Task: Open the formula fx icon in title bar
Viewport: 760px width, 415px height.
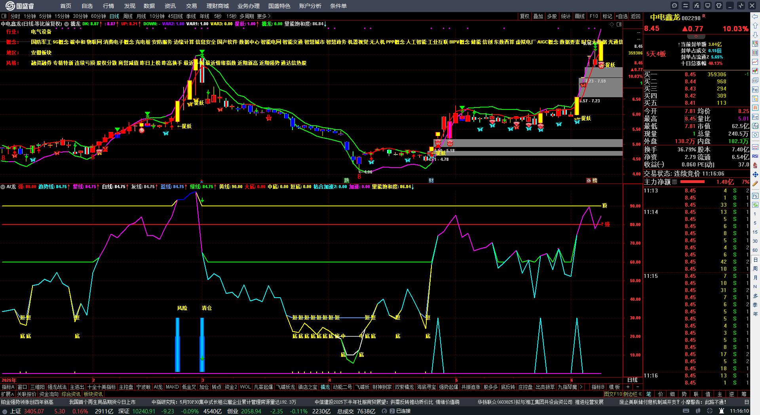Action: [697, 6]
